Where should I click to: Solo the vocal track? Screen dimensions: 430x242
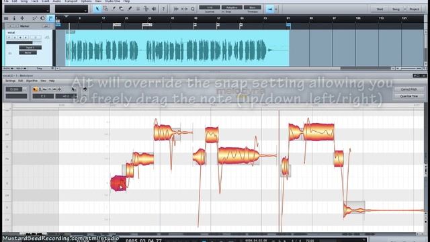(15, 38)
